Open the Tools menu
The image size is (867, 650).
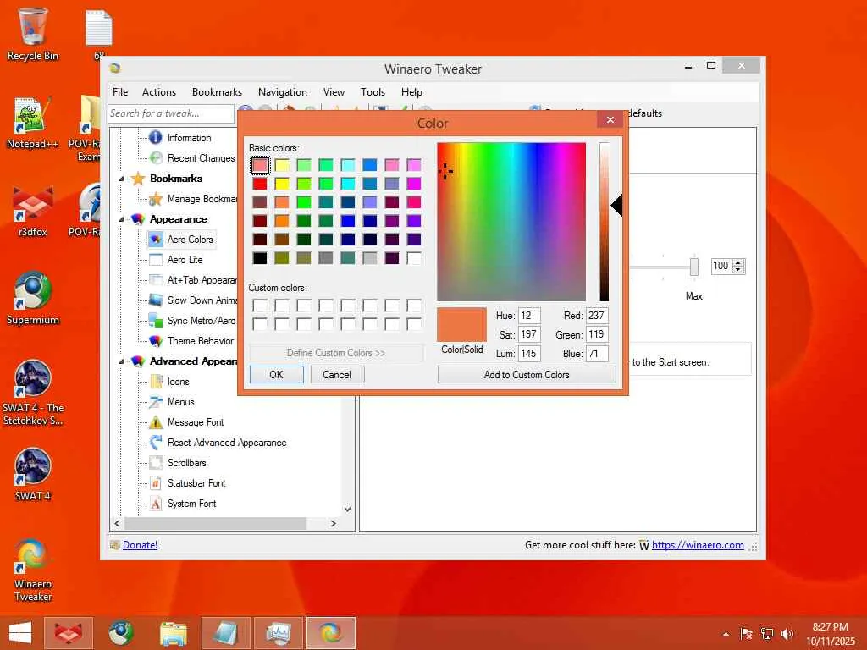point(373,92)
